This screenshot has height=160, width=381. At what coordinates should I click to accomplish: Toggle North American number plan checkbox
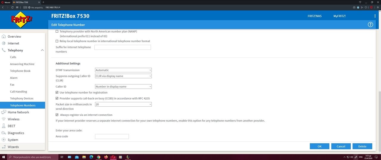57,31
